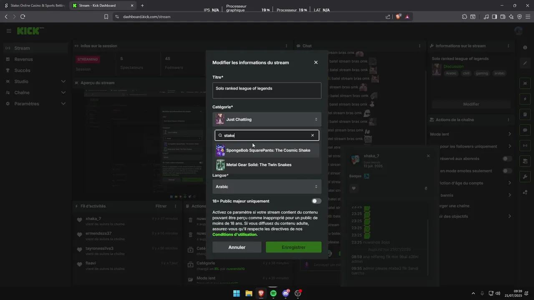The height and width of the screenshot is (300, 534).
Task: Click the document icon in widget bar
Action: point(525,115)
